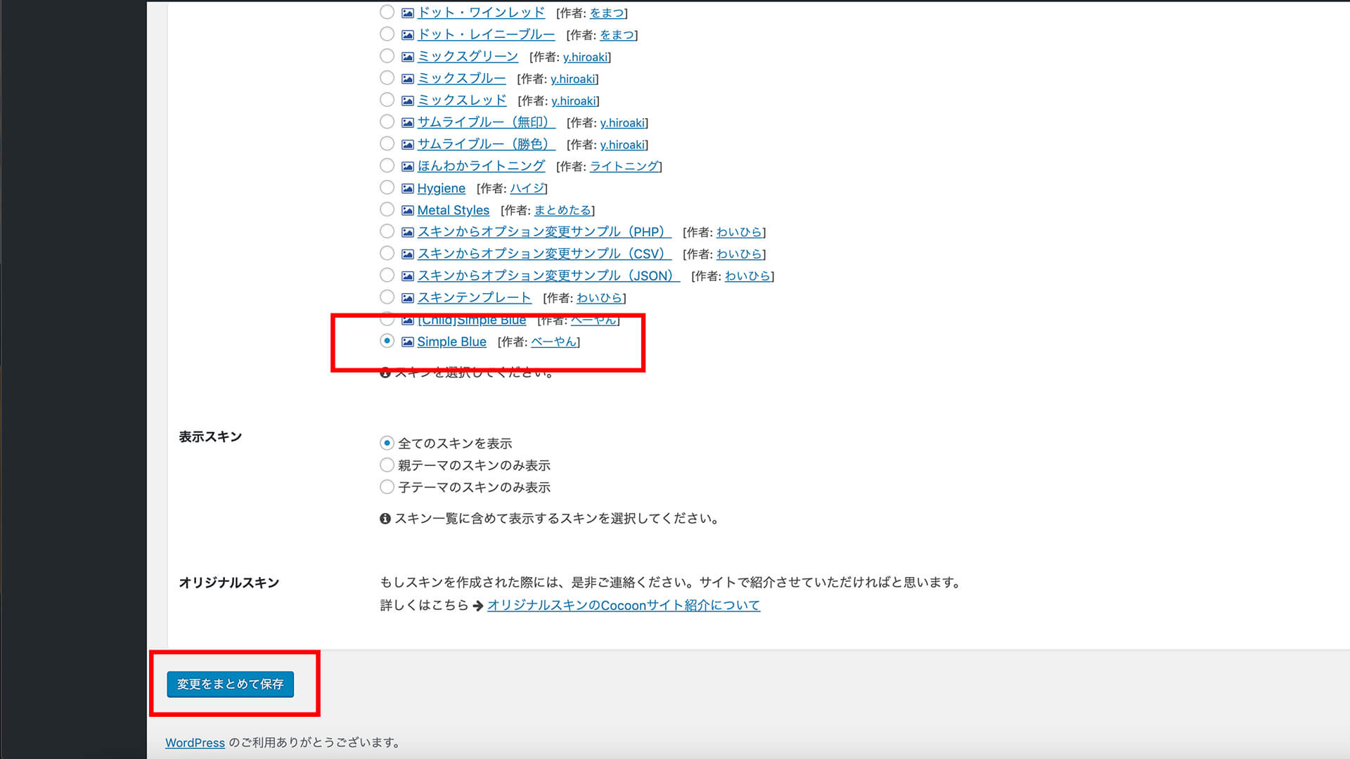1350x759 pixels.
Task: Click the image icon next to ミックスグリーン
Action: pyautogui.click(x=408, y=57)
